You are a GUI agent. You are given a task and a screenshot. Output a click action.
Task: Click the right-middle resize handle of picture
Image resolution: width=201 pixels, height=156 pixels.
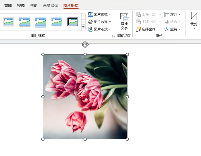click(127, 97)
